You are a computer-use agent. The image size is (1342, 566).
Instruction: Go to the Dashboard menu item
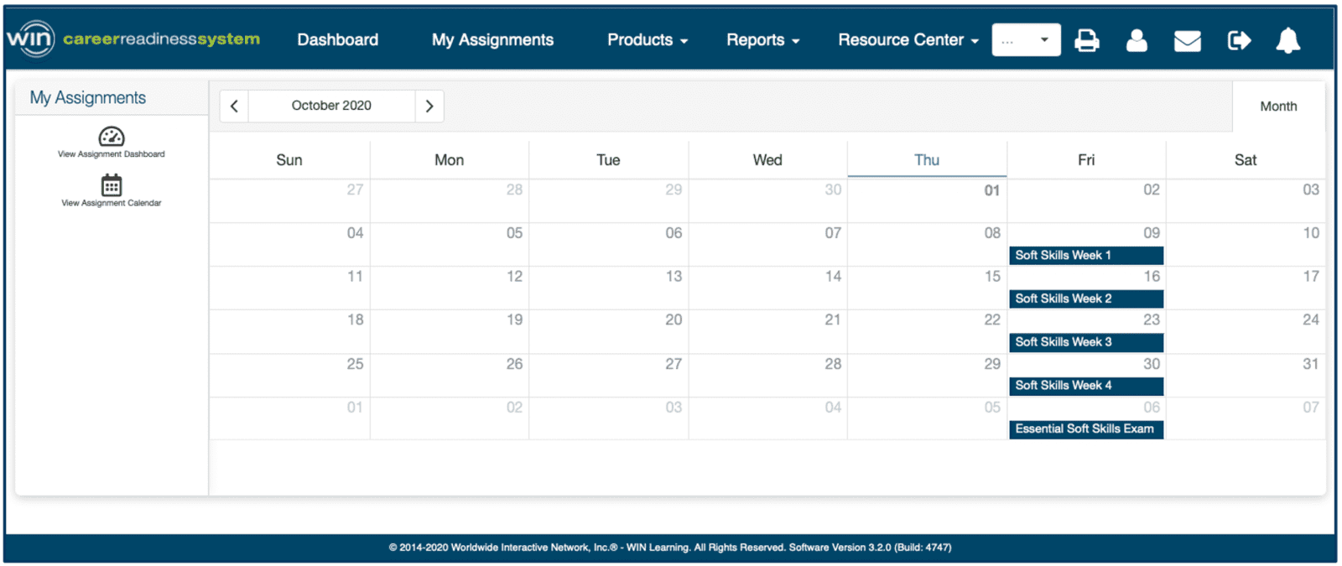coord(337,40)
